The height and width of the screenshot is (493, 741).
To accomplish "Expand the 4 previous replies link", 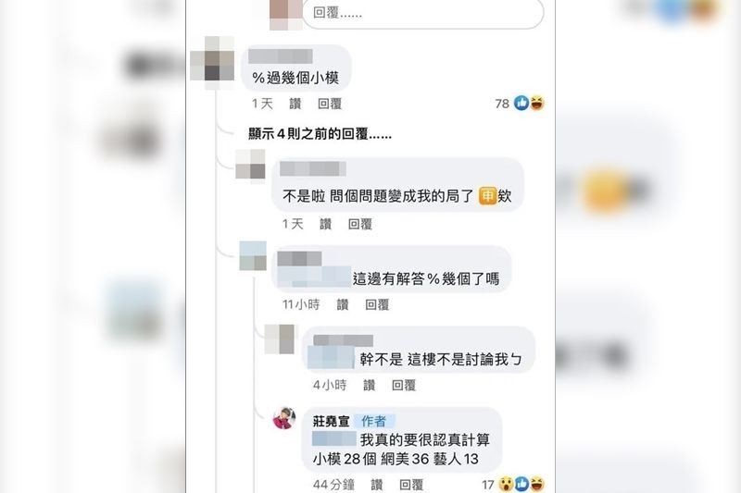I will point(320,134).
